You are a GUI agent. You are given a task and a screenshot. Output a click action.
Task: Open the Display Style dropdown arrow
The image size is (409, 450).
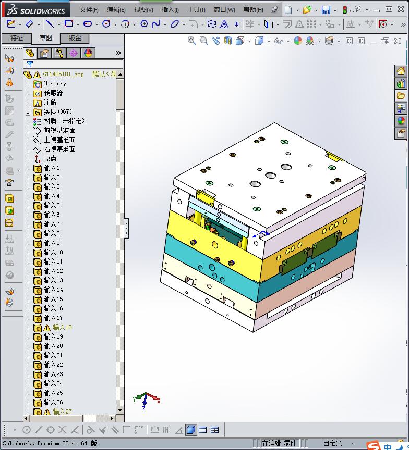coord(269,42)
